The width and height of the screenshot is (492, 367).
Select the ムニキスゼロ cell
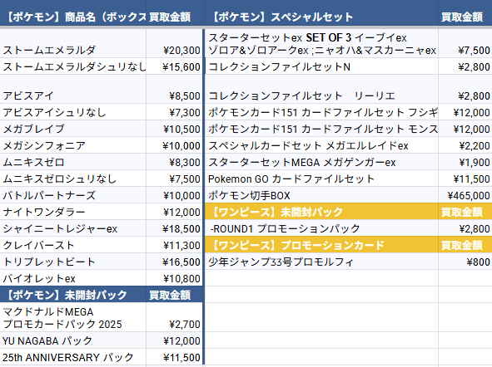coord(72,162)
